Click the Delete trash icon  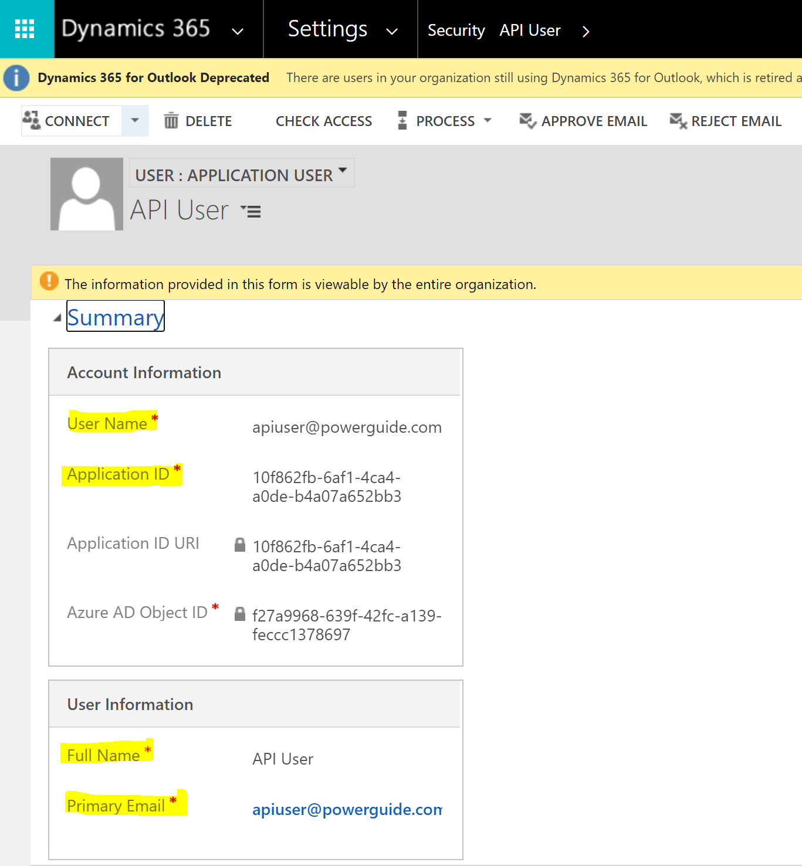171,120
